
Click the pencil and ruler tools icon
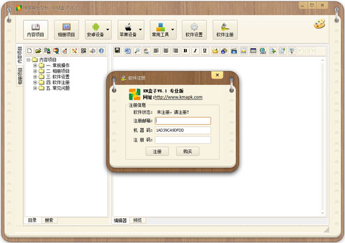pos(74,51)
